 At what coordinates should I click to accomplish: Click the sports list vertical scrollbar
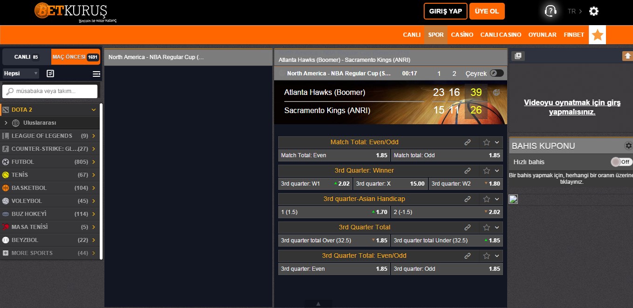coord(101,181)
